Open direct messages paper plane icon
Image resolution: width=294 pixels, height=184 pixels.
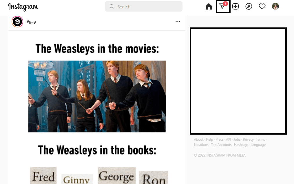(223, 7)
